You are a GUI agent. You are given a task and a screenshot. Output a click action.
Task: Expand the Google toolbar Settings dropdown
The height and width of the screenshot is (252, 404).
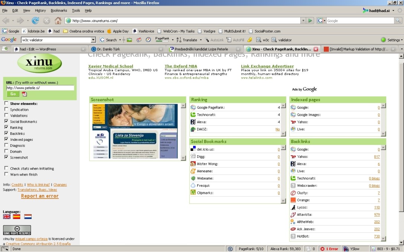tap(392, 40)
